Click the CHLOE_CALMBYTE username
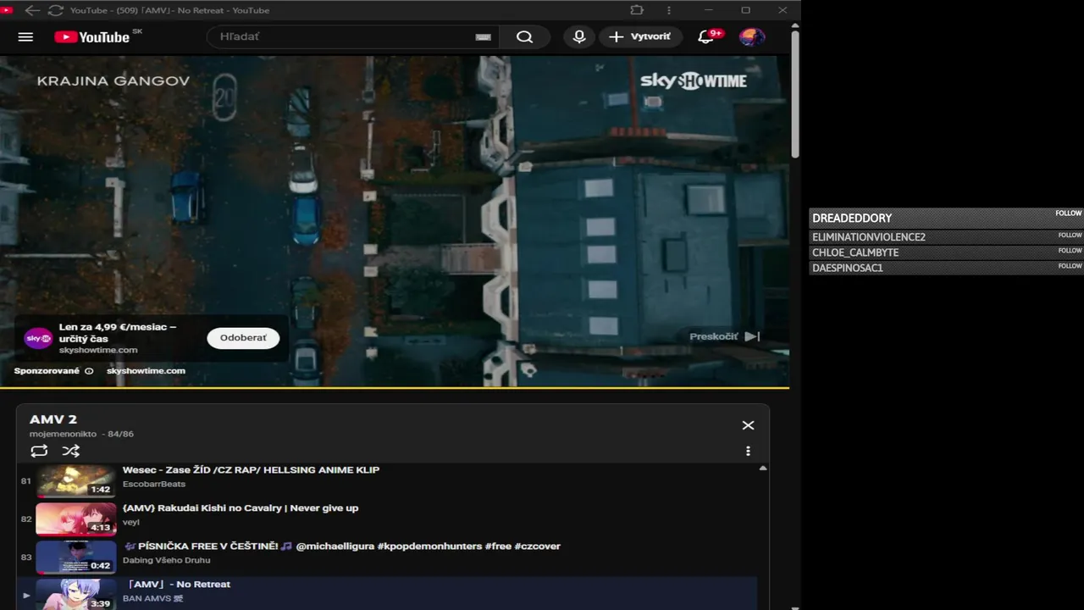 tap(855, 252)
